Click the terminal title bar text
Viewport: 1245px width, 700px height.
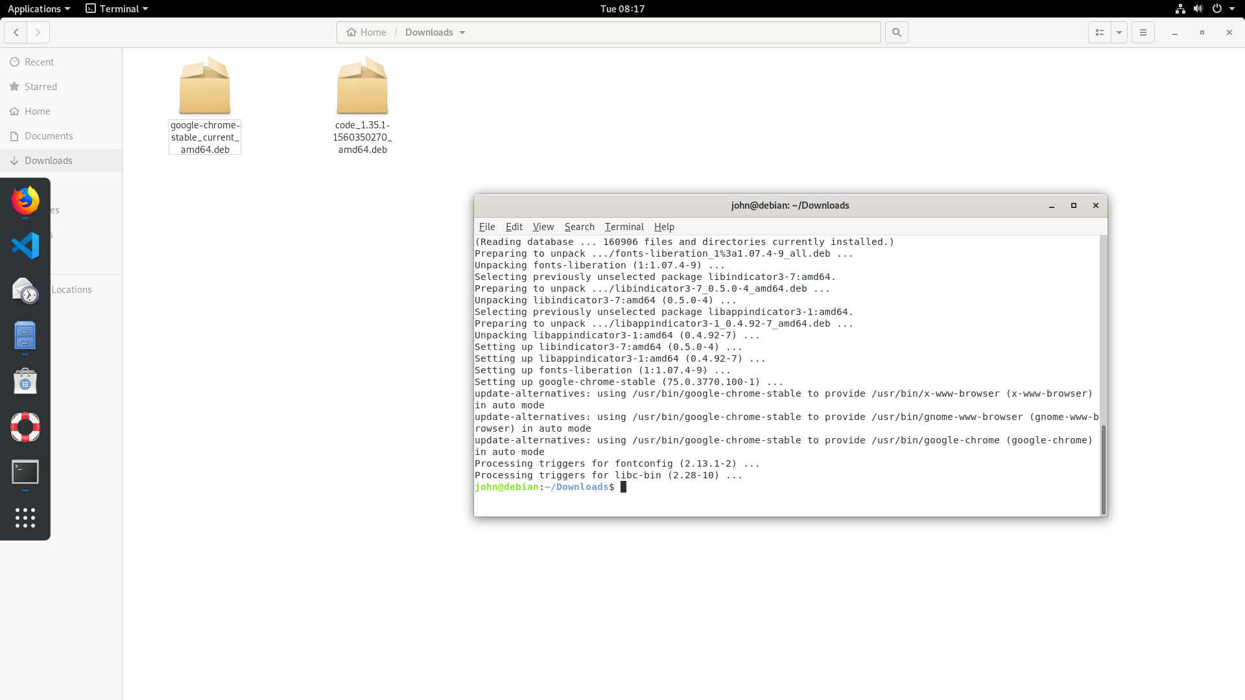click(790, 205)
